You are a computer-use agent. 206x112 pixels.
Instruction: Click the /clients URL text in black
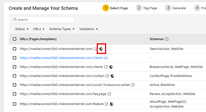tap(61, 67)
